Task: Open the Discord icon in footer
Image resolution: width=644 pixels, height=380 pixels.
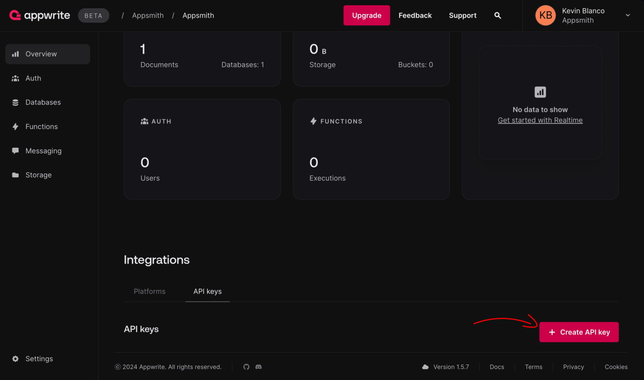Action: point(259,367)
